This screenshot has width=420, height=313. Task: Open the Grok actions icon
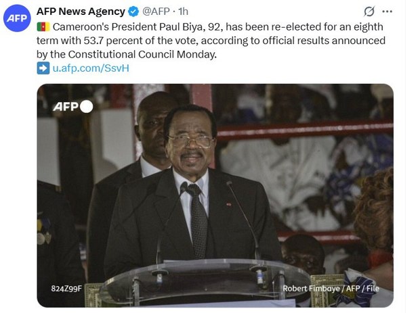point(369,11)
